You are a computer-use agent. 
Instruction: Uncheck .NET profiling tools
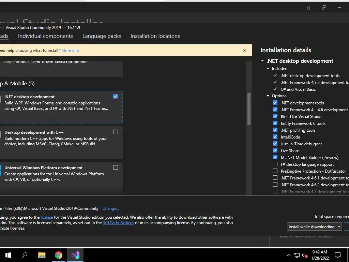coord(275,130)
